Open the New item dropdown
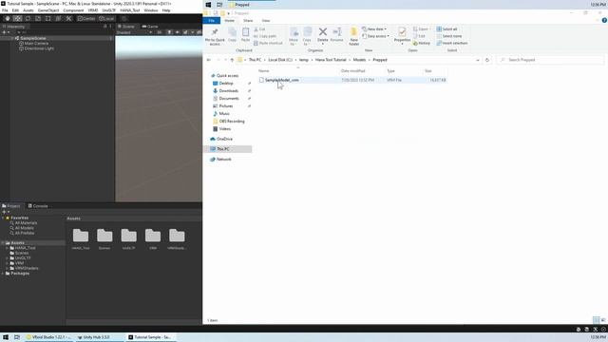This screenshot has width=608, height=342. coord(374,29)
